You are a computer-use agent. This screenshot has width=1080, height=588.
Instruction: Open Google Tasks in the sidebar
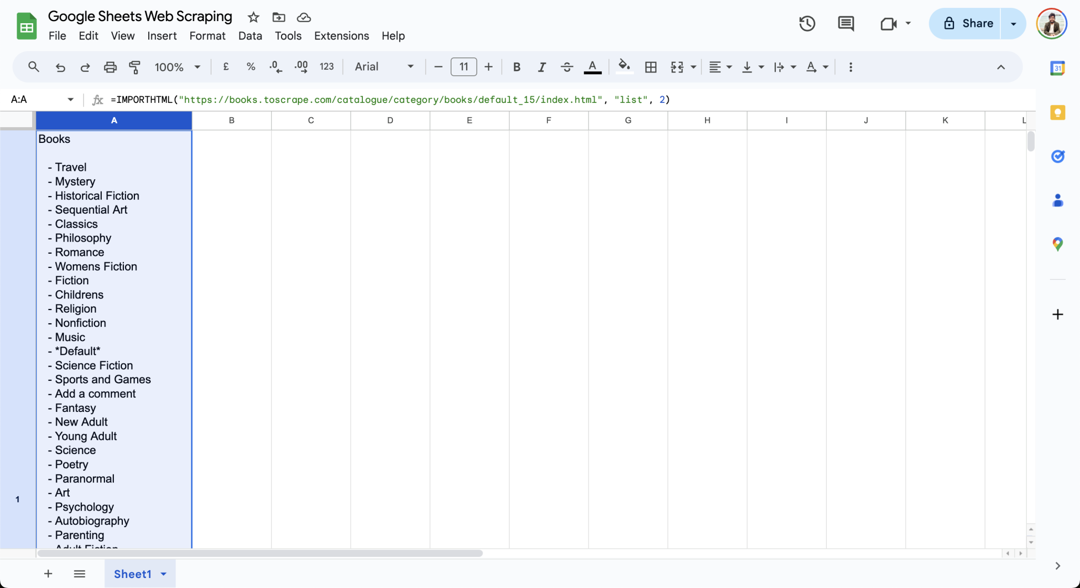point(1058,156)
